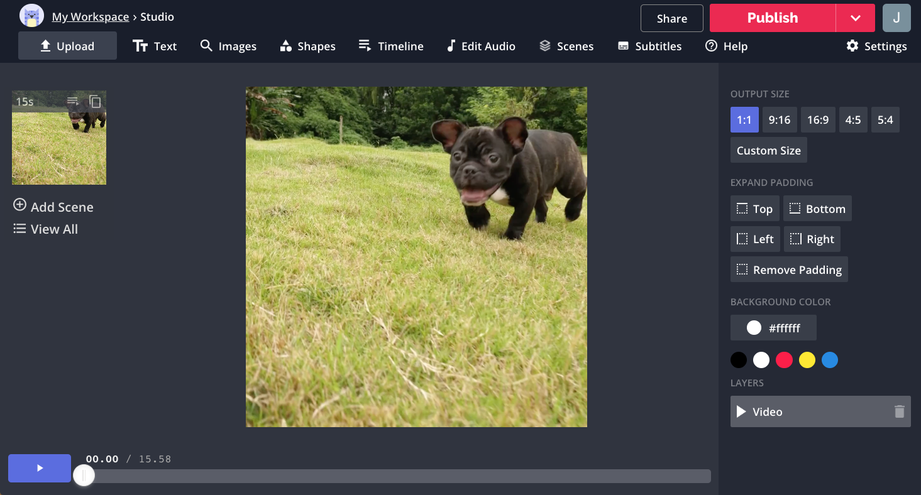Select the 9:16 output size
This screenshot has width=921, height=495.
point(780,119)
